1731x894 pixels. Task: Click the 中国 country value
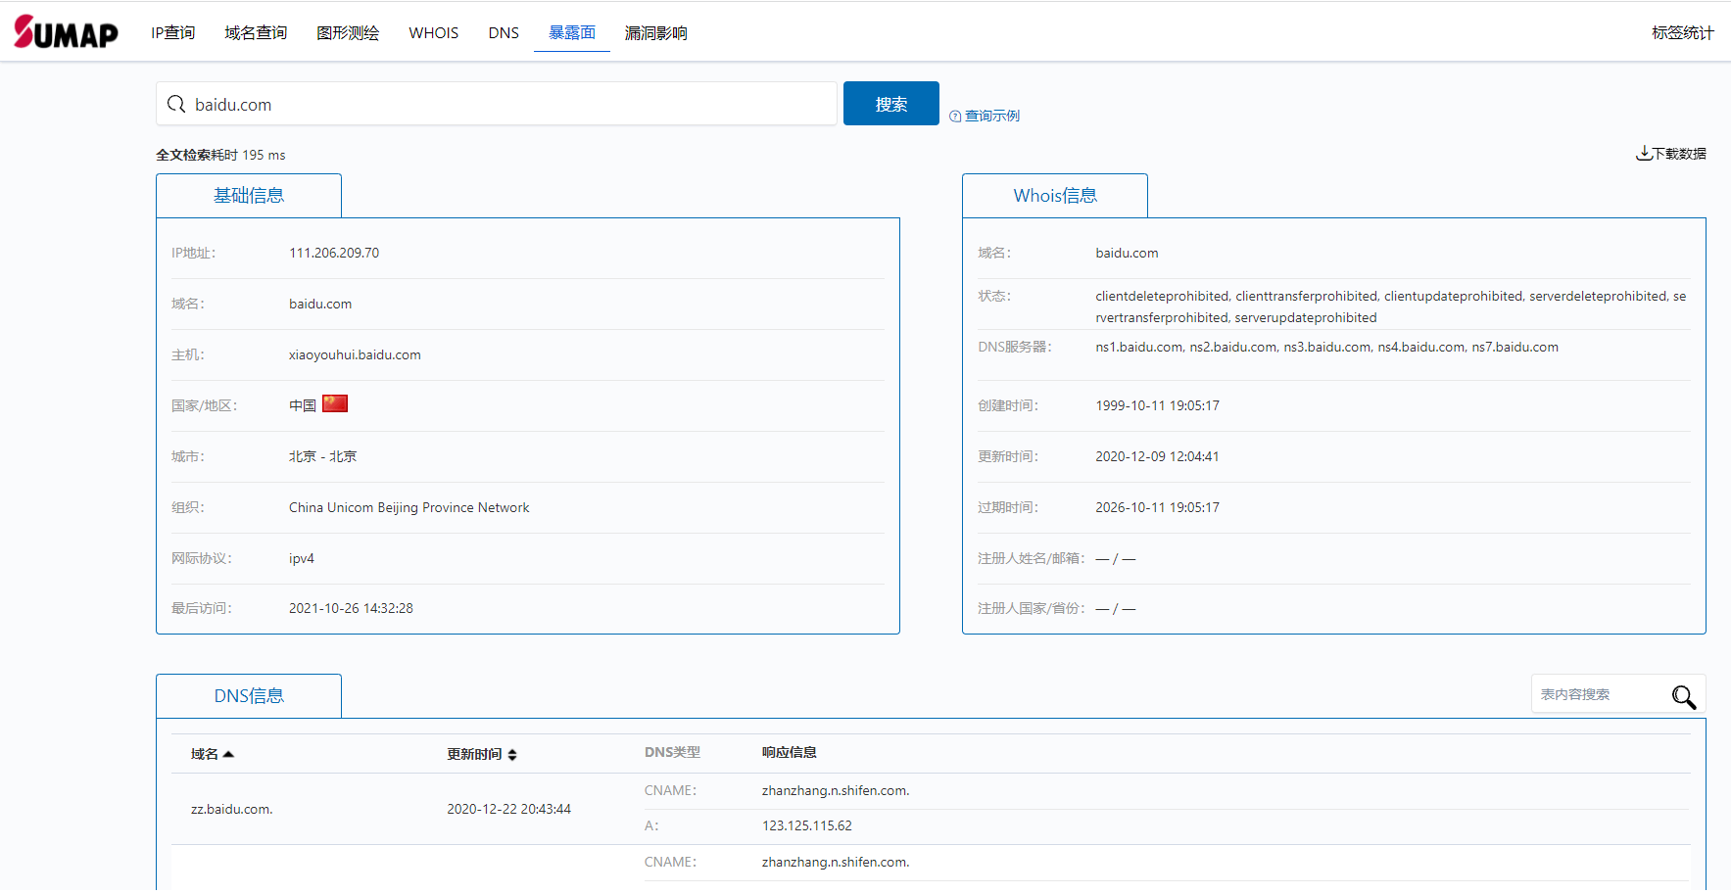[303, 405]
